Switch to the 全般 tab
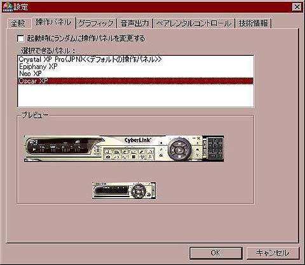The image size is (305, 265). point(18,23)
